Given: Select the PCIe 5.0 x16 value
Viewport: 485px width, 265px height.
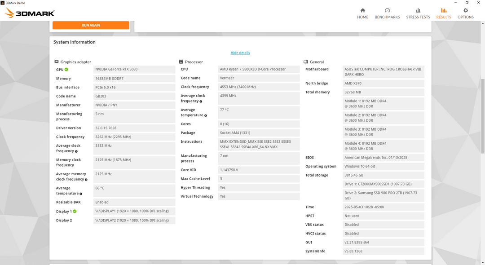Looking at the screenshot, I should pos(134,88).
